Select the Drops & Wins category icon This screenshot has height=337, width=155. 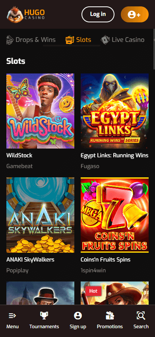pos(10,40)
